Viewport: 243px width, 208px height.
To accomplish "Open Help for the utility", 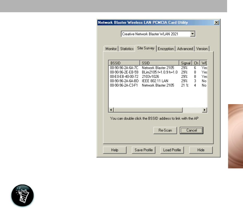I will click(115, 150).
